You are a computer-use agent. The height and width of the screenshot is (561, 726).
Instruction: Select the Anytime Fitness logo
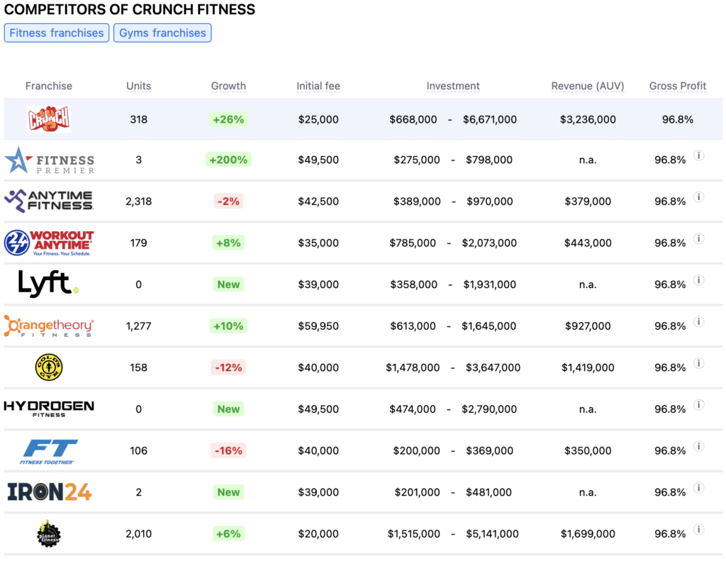coord(49,201)
